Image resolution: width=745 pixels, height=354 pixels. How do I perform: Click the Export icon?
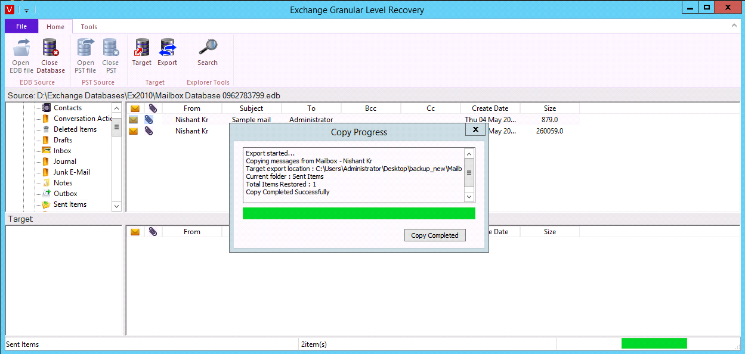(x=168, y=52)
